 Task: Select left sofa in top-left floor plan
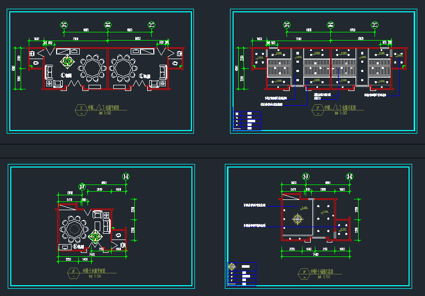click(49, 71)
